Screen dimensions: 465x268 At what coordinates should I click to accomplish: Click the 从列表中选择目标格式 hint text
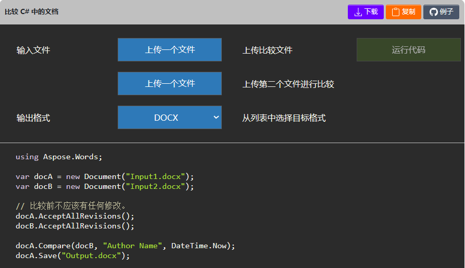tap(284, 118)
